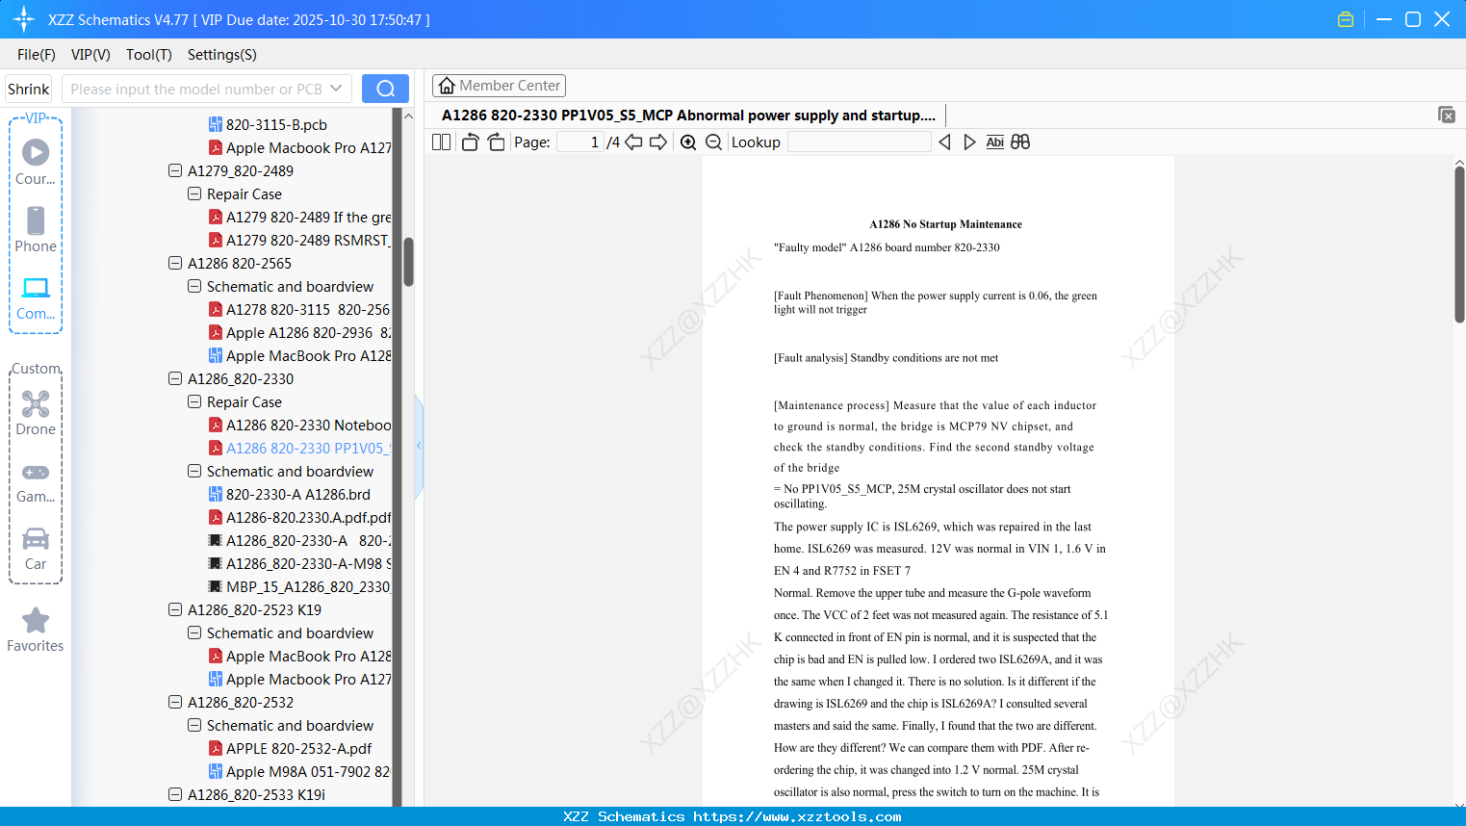Zoom out of the document
1466x826 pixels.
click(x=713, y=142)
